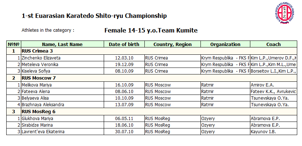Select the Coach column header
Image resolution: width=302 pixels, height=146 pixels.
(x=273, y=44)
